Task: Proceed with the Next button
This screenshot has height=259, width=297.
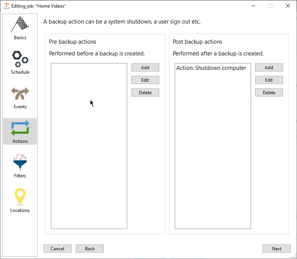Action: click(x=276, y=249)
